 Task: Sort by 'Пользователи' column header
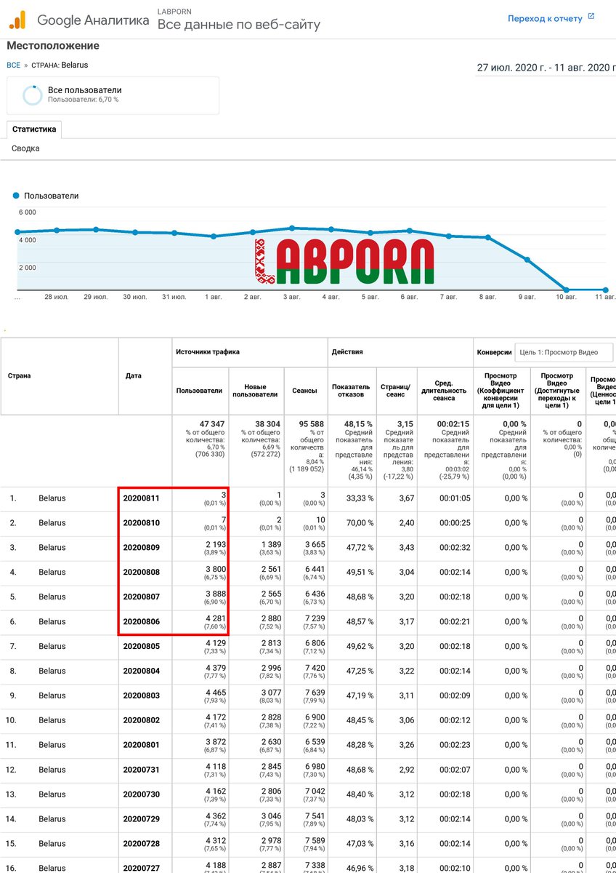pyautogui.click(x=199, y=391)
